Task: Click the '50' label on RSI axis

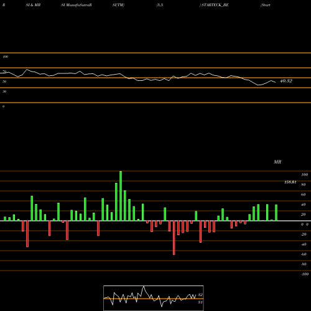Action: [x=4, y=81]
